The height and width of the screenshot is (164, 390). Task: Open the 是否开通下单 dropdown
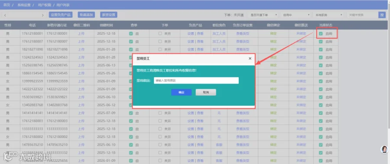pos(263,15)
